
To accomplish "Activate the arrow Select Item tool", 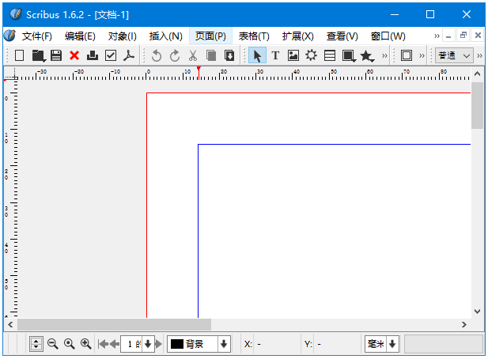I will click(x=257, y=55).
